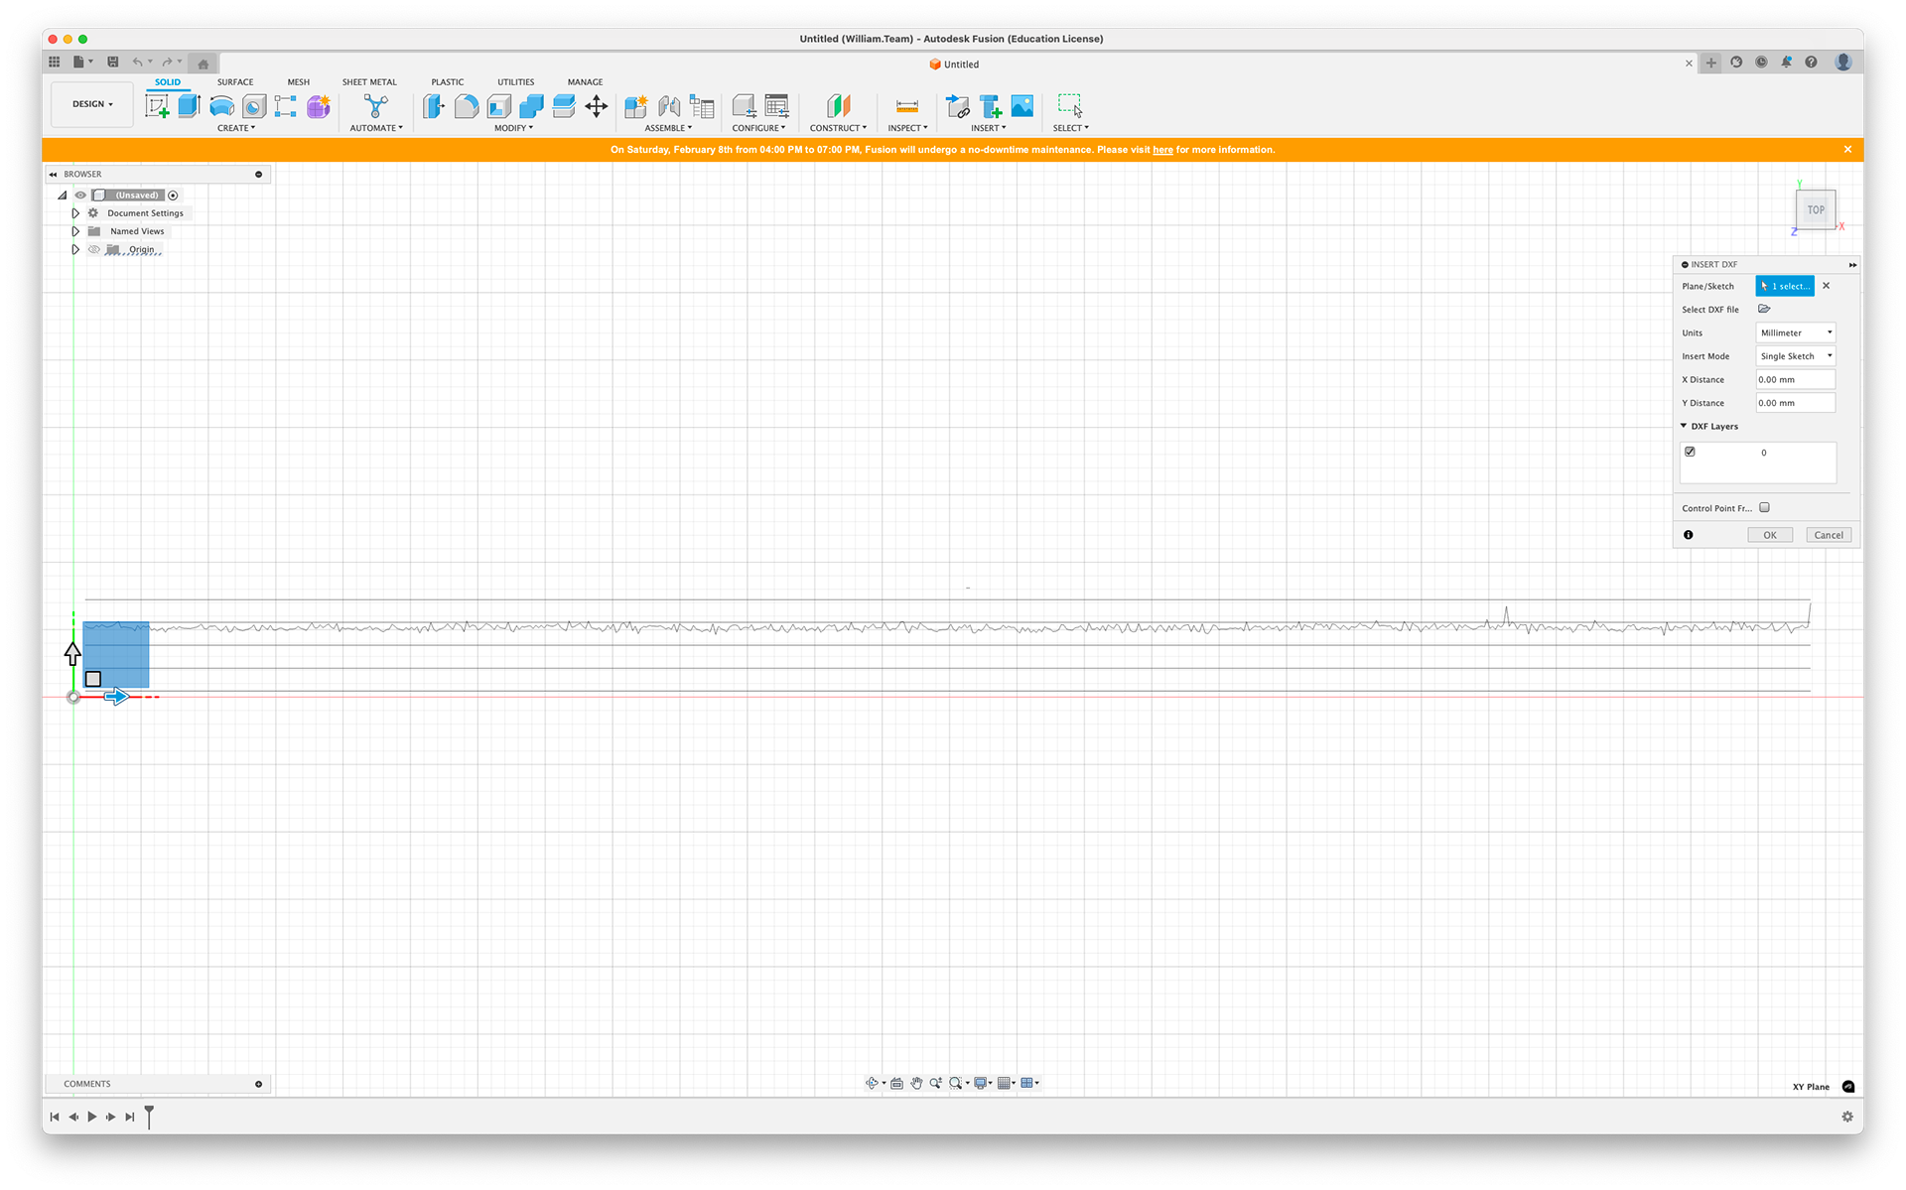Click the Undo arrow icon

tap(138, 62)
